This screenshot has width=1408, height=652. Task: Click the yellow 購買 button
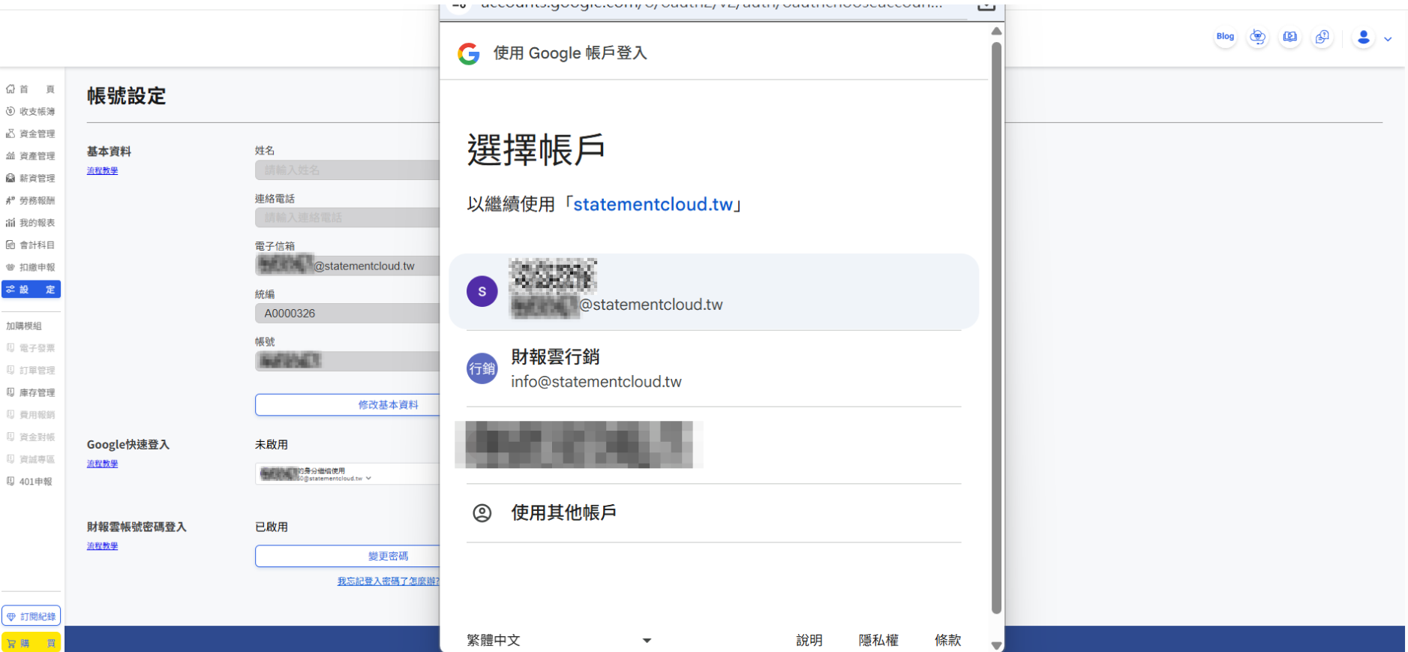point(31,642)
